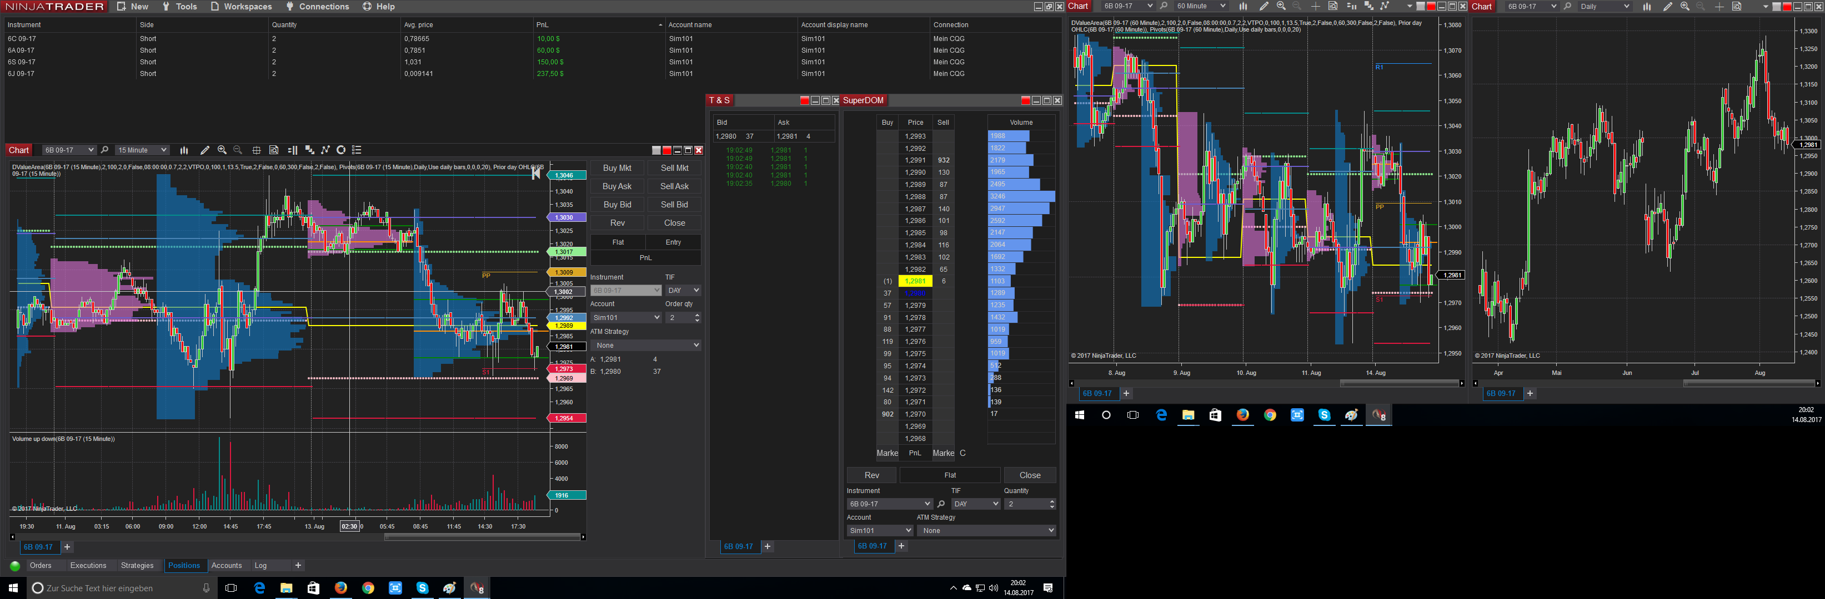Viewport: 1825px width, 599px height.
Task: Open instrument search in the 60 Minute chart
Action: (x=1164, y=6)
